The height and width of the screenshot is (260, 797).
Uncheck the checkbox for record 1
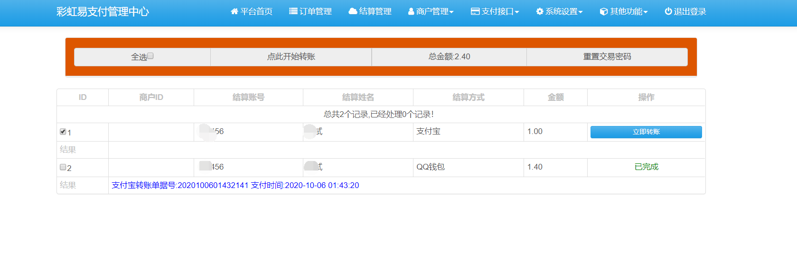click(x=63, y=132)
